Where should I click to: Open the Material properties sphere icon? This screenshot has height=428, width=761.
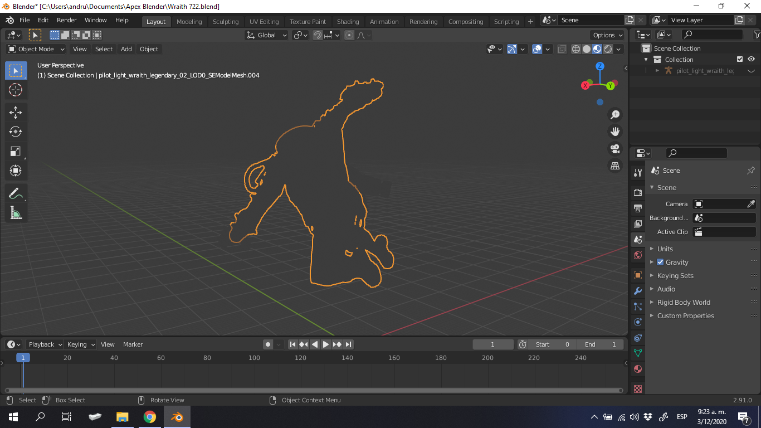(638, 369)
